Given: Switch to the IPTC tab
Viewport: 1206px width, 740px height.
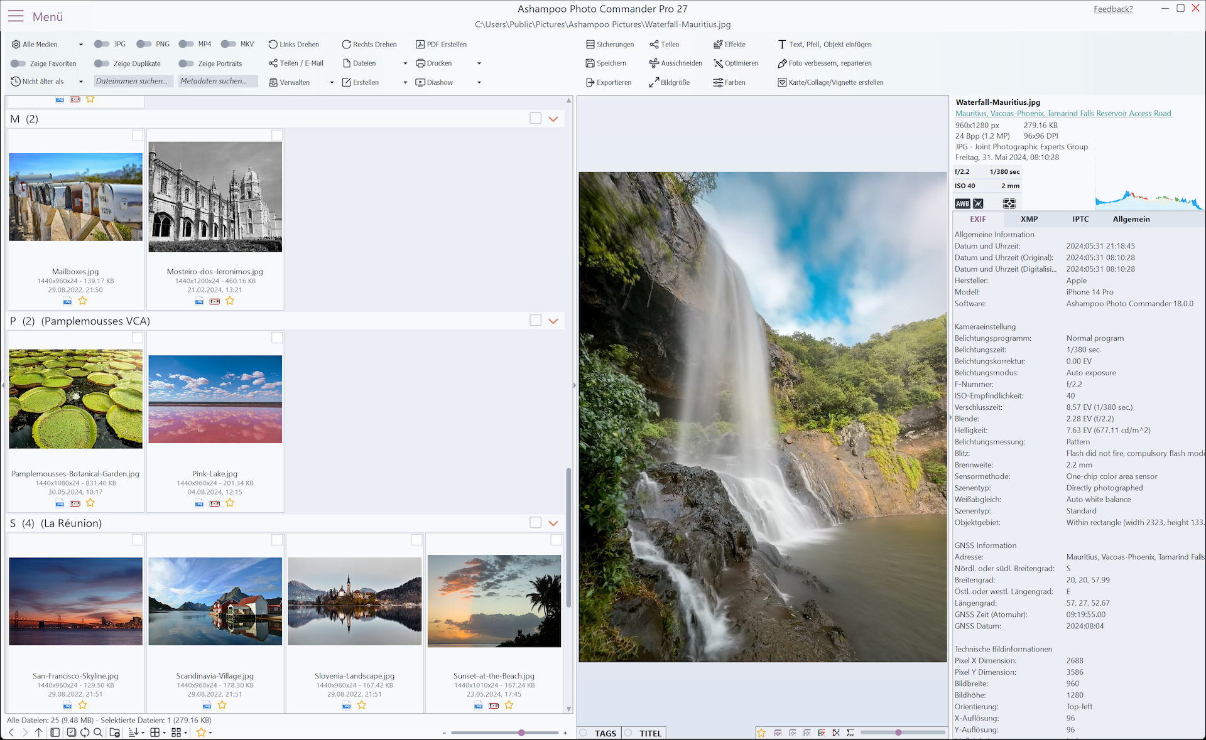Looking at the screenshot, I should coord(1080,219).
